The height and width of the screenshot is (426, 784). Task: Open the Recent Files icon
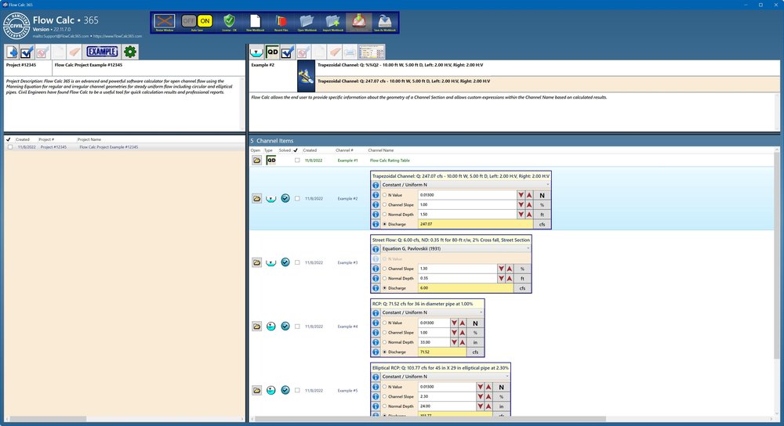click(x=281, y=21)
